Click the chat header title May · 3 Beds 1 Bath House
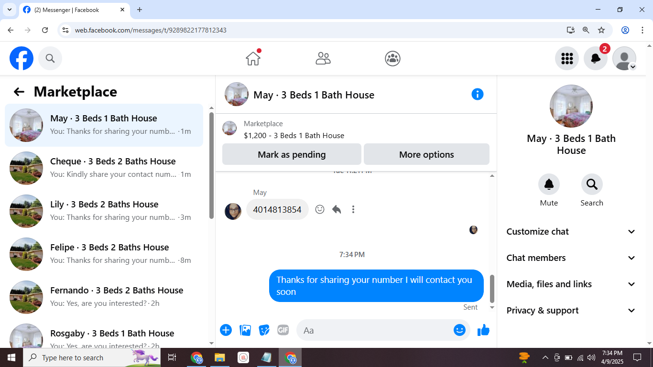 [x=314, y=95]
